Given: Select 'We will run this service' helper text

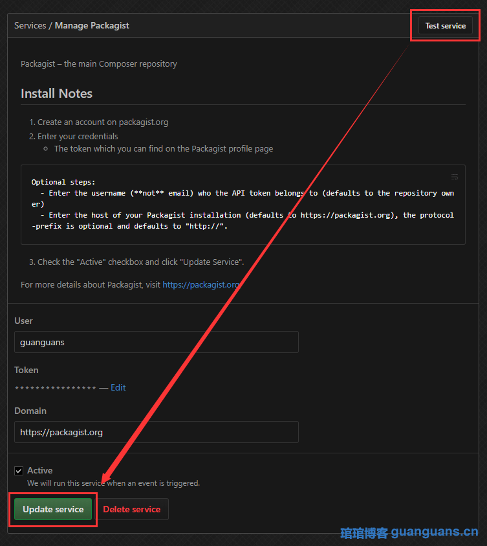Looking at the screenshot, I should 114,483.
